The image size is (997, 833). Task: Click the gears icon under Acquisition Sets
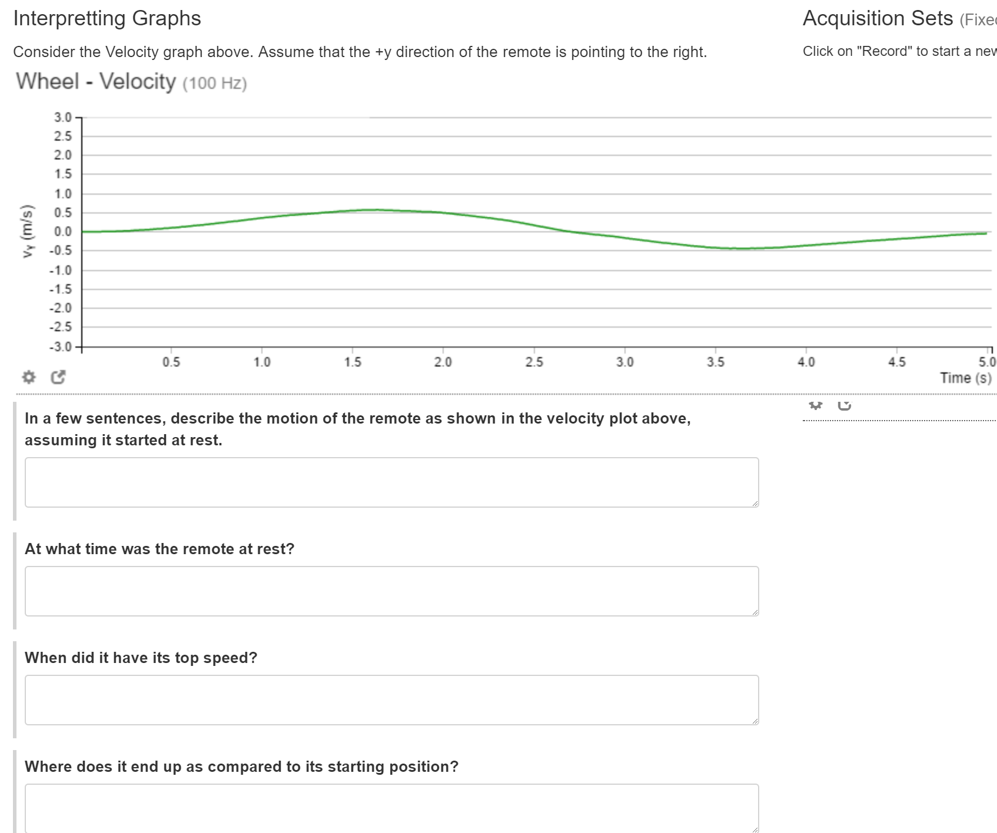[815, 405]
